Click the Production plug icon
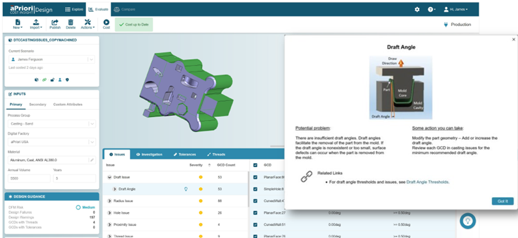518x238 pixels. pos(446,25)
